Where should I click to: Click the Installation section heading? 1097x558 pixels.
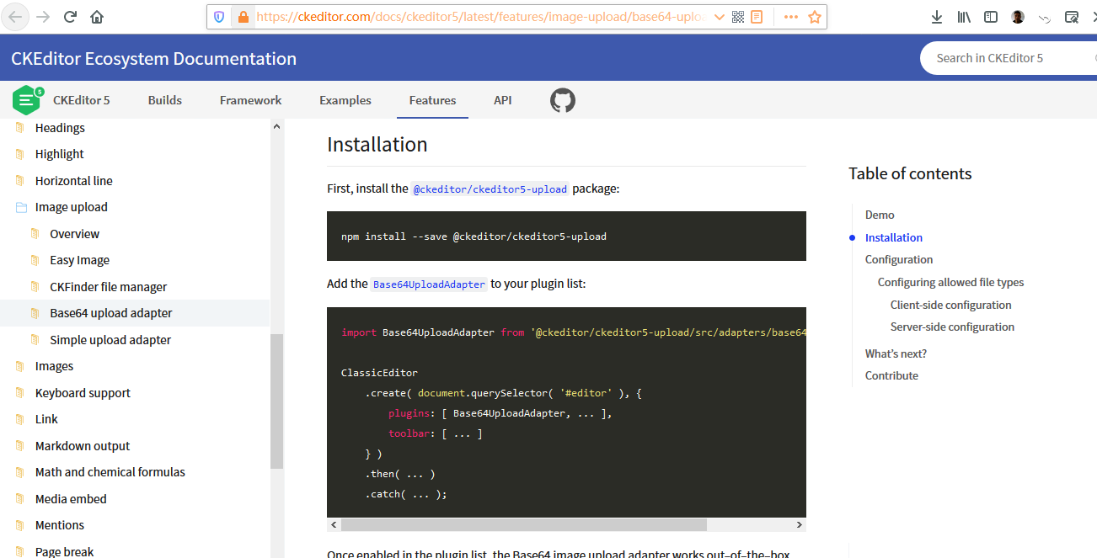tap(377, 145)
